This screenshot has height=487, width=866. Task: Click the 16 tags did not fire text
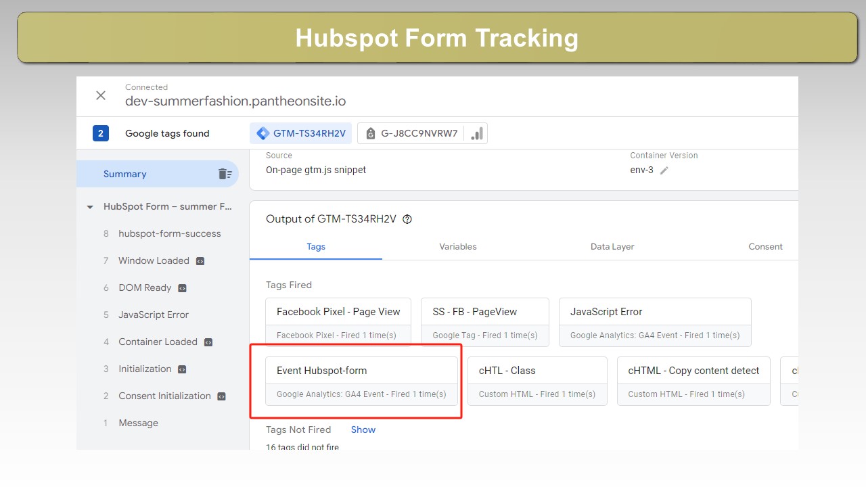[302, 446]
